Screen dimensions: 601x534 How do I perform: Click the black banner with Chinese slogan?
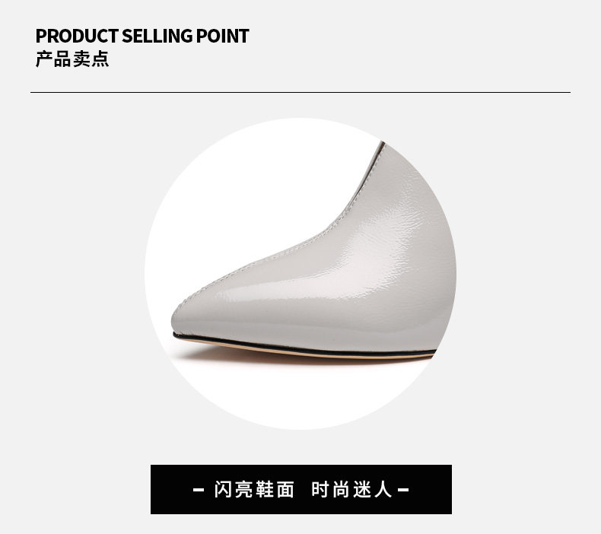point(301,490)
